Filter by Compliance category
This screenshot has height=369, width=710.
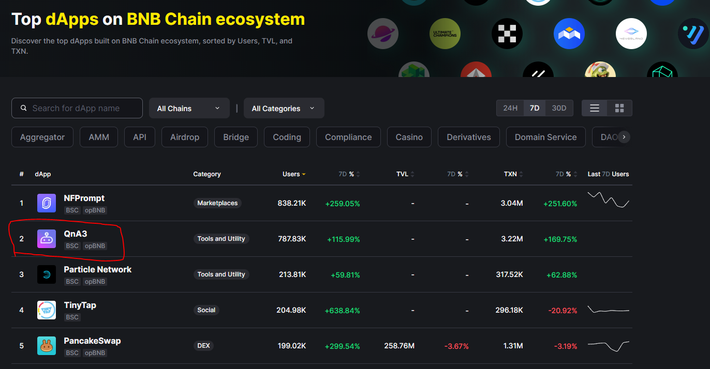click(348, 137)
